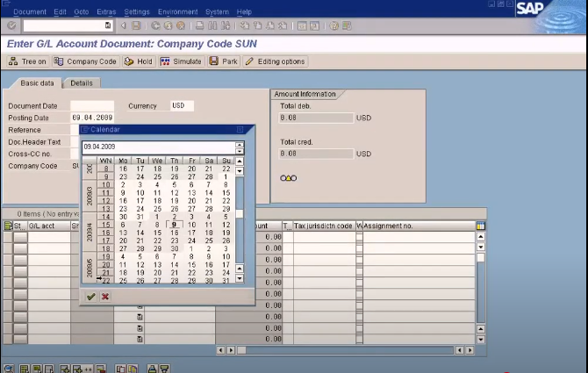Click the green Back arrow icon
The width and height of the screenshot is (588, 373).
pos(155,25)
